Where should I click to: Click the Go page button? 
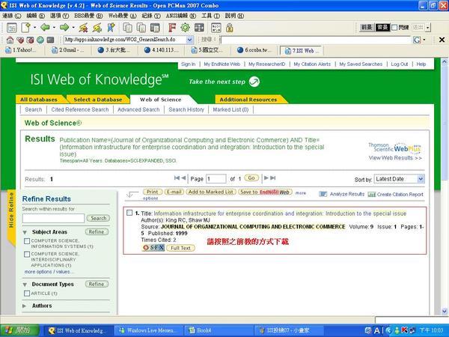pyautogui.click(x=251, y=178)
